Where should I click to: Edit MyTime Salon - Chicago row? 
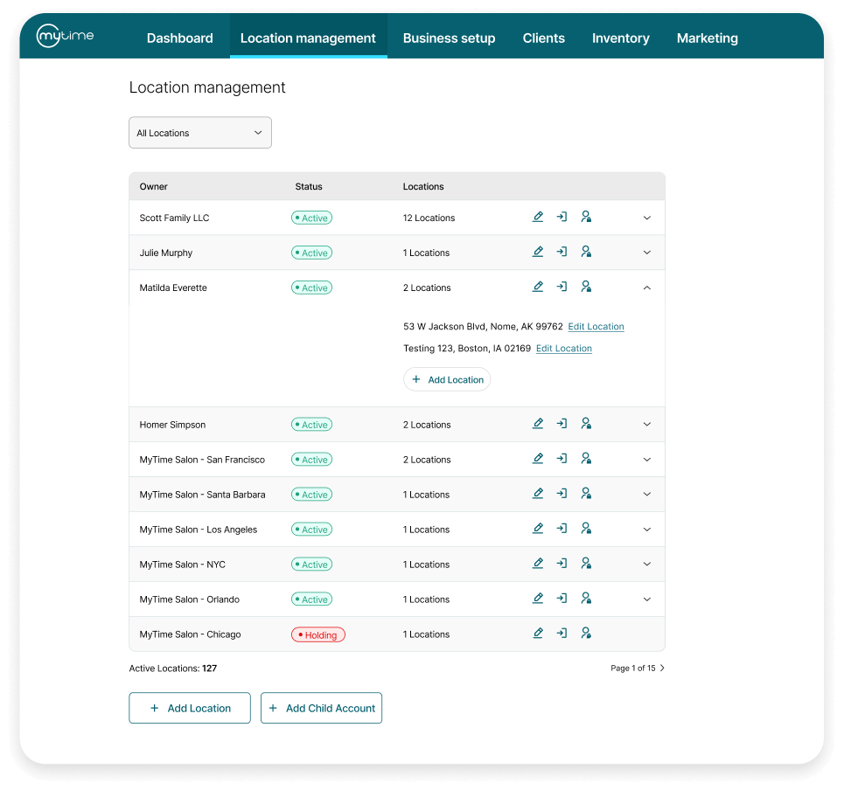[x=538, y=634]
